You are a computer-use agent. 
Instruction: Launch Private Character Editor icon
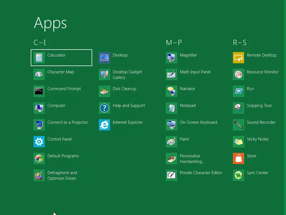[x=171, y=175]
